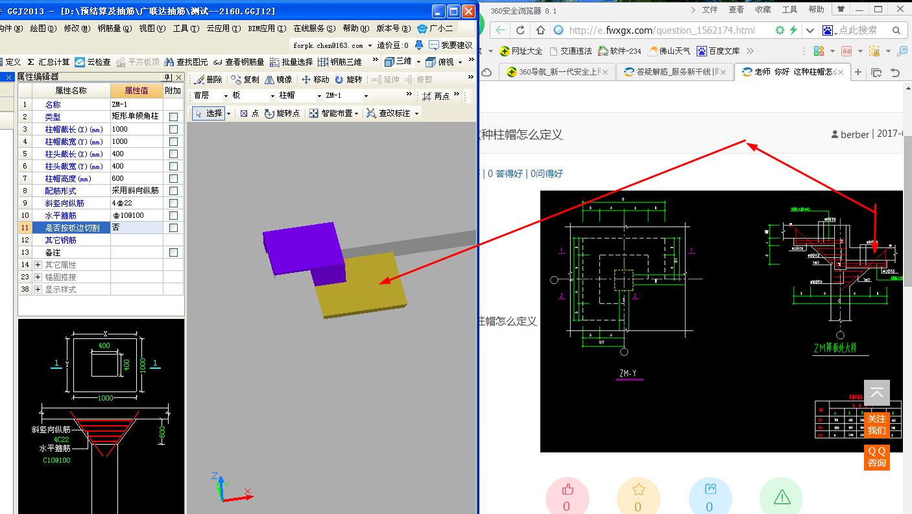Toggle 附加 checkbox for 配筋形式 row
This screenshot has width=912, height=514.
click(x=173, y=191)
